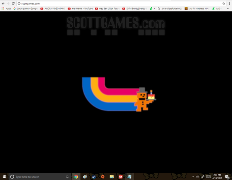The height and width of the screenshot is (180, 232).
Task: Open Steam from the taskbar
Action: click(94, 177)
